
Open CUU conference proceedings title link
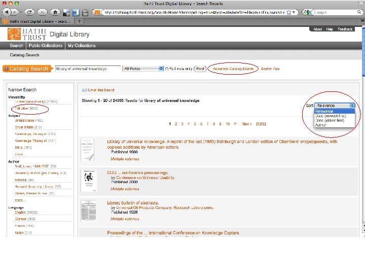point(137,173)
